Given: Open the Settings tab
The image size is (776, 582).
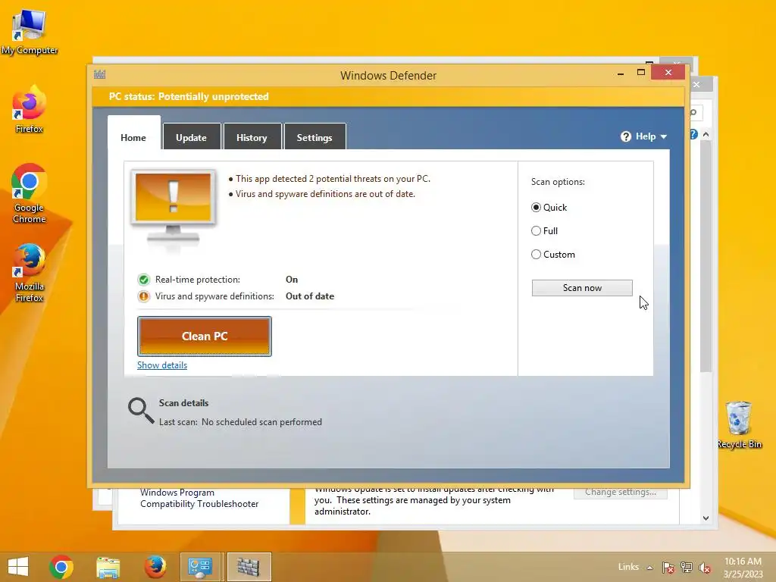Looking at the screenshot, I should tap(314, 137).
